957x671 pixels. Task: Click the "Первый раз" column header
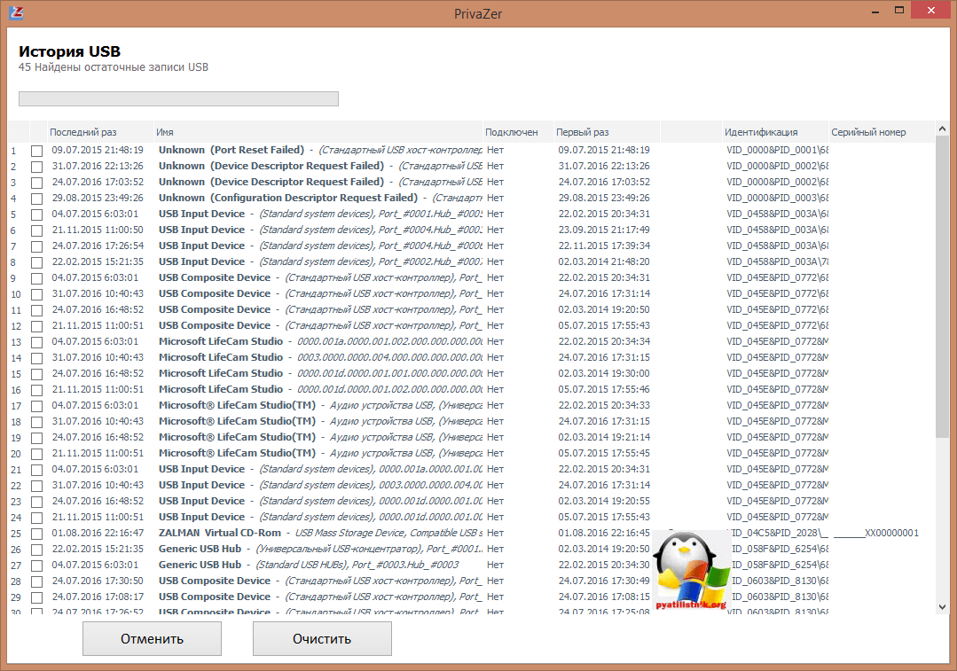point(582,132)
